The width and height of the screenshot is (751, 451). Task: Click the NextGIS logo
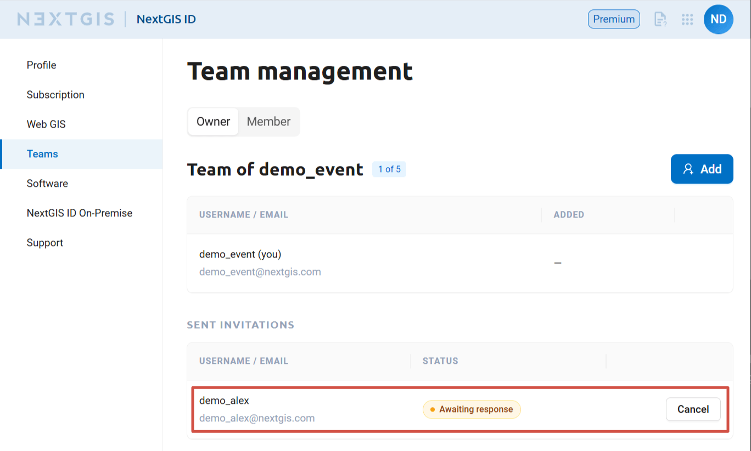[x=66, y=19]
